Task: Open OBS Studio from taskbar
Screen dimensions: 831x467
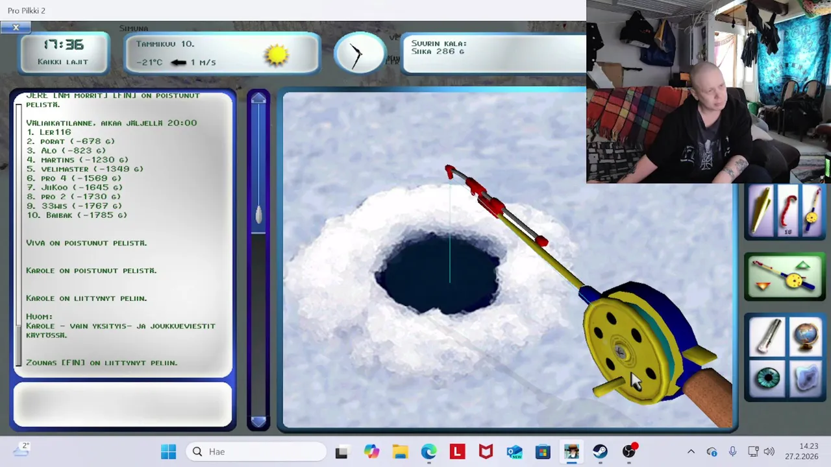Action: pos(628,451)
